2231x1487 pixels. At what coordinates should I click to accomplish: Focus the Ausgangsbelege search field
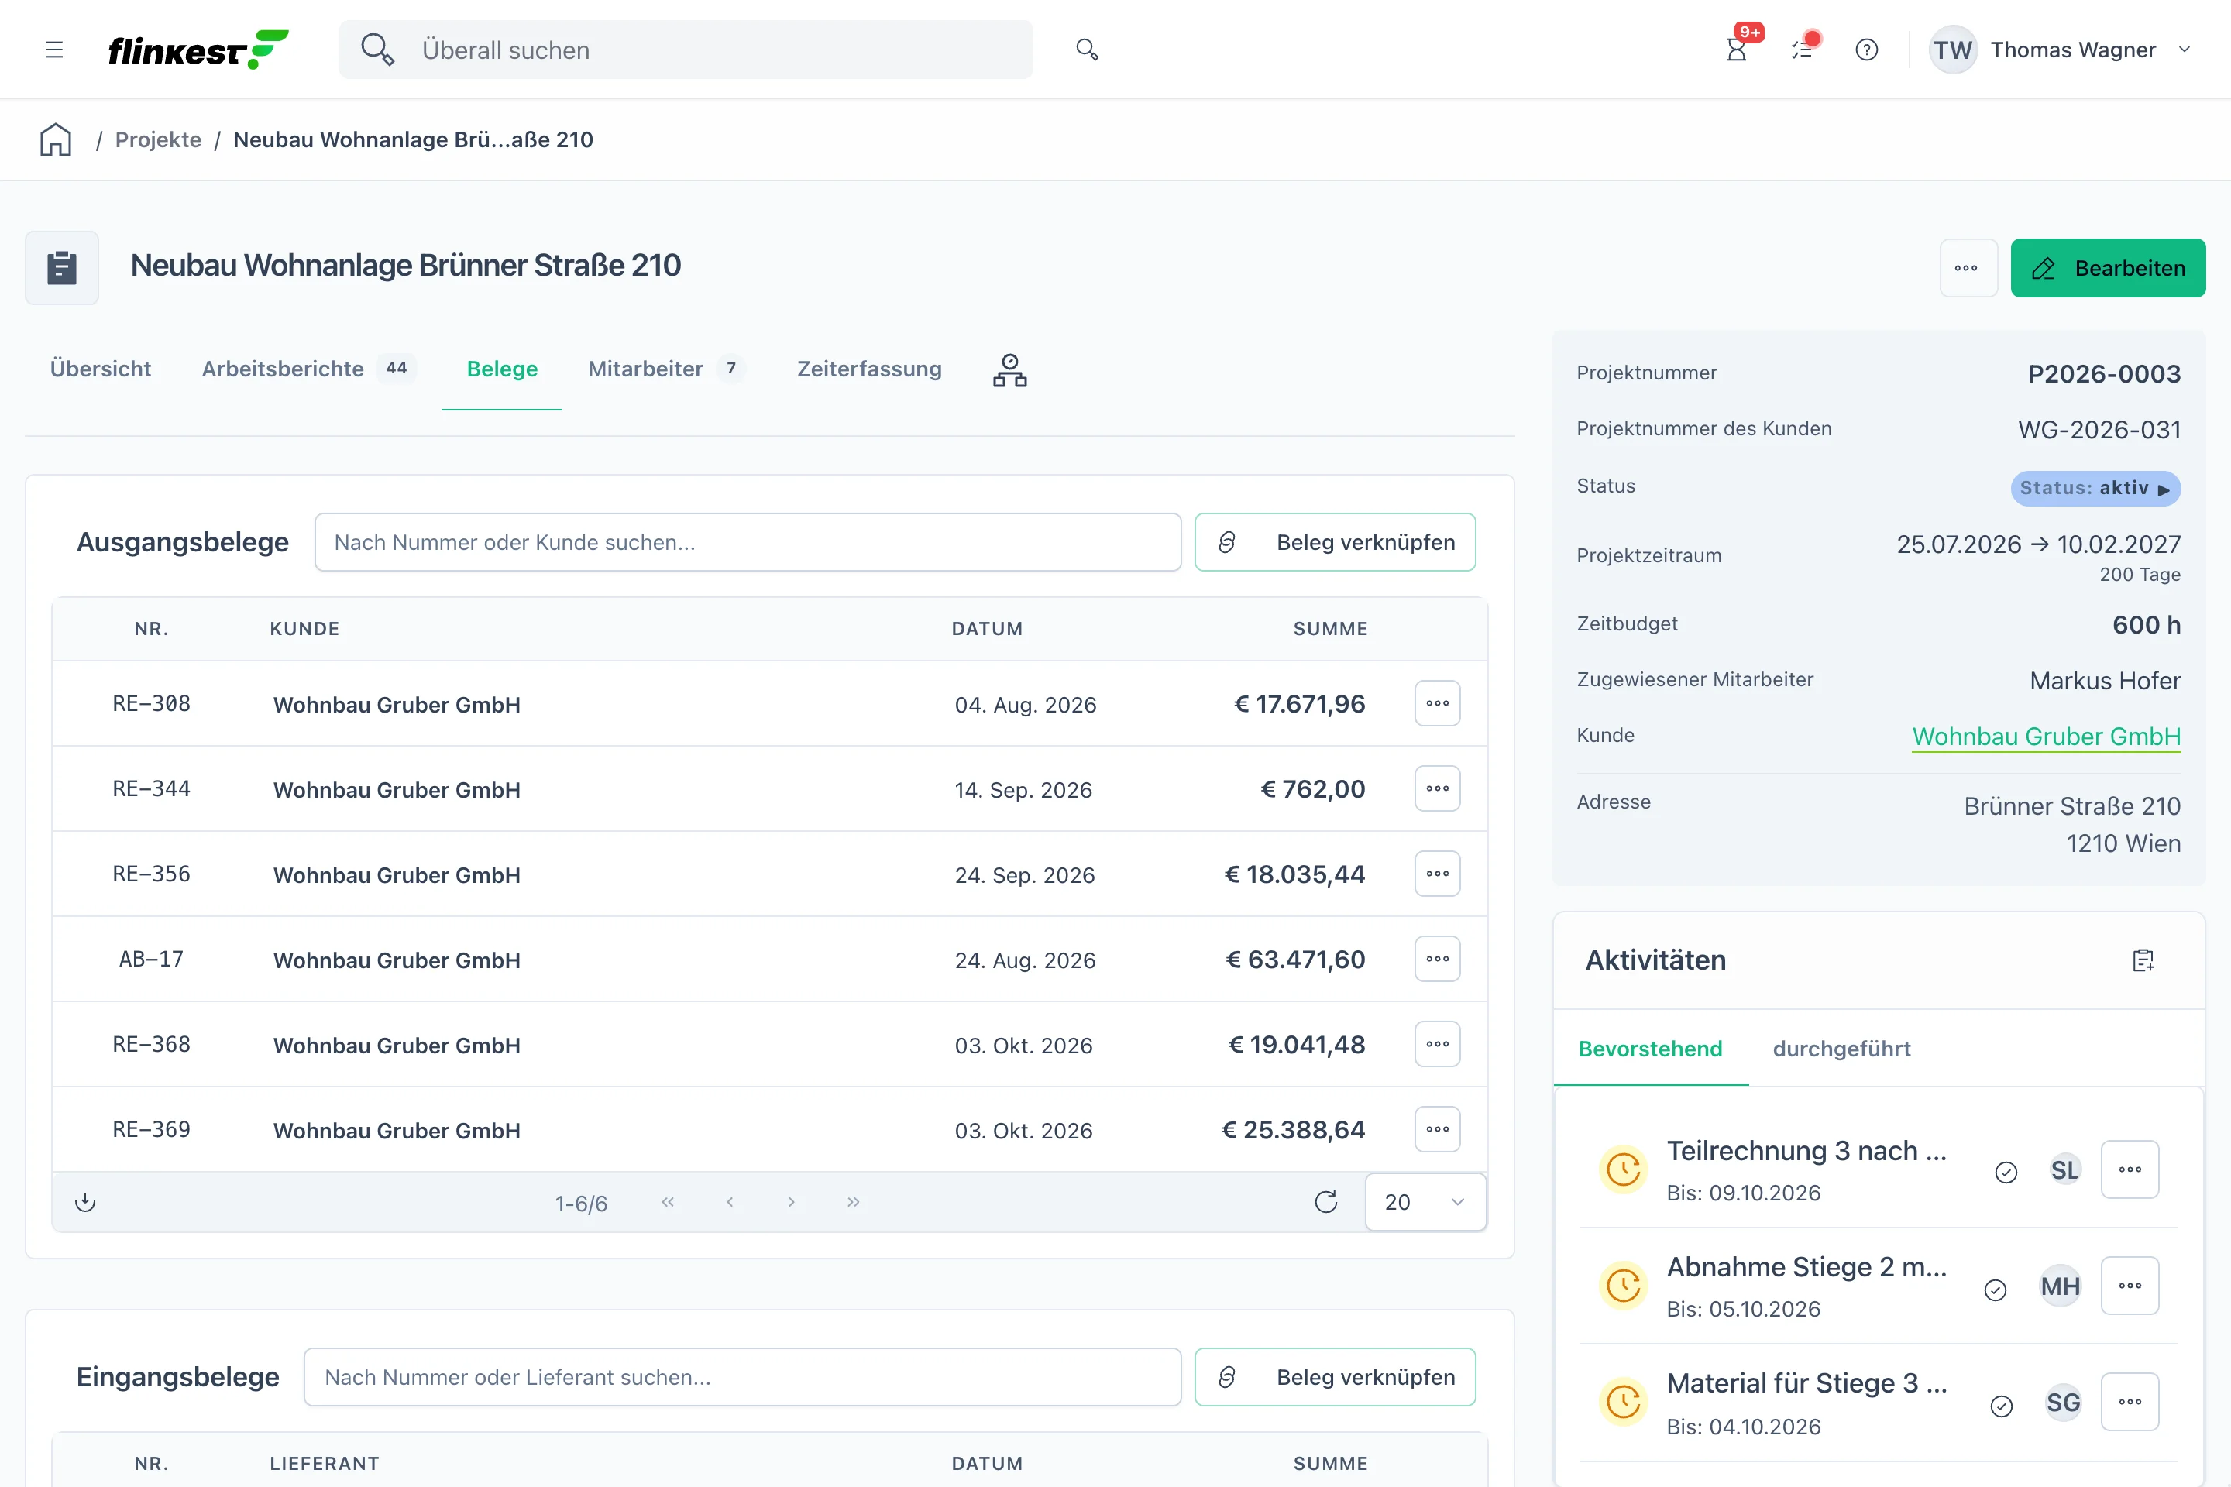[748, 542]
